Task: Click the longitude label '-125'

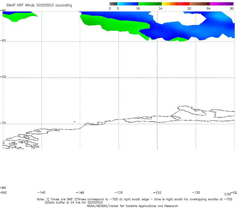Action: click(196, 192)
